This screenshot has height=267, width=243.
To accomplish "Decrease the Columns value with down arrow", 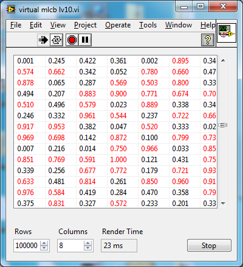I will coord(87,248).
